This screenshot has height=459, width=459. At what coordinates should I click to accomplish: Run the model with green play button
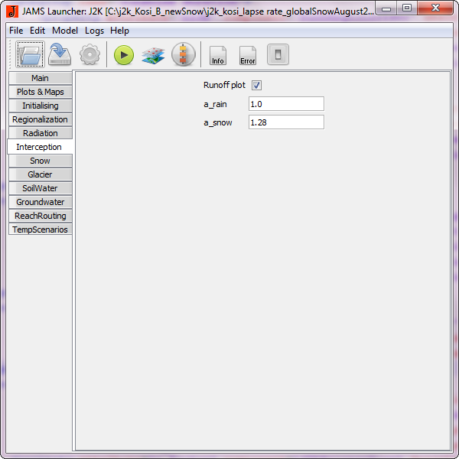tap(124, 55)
